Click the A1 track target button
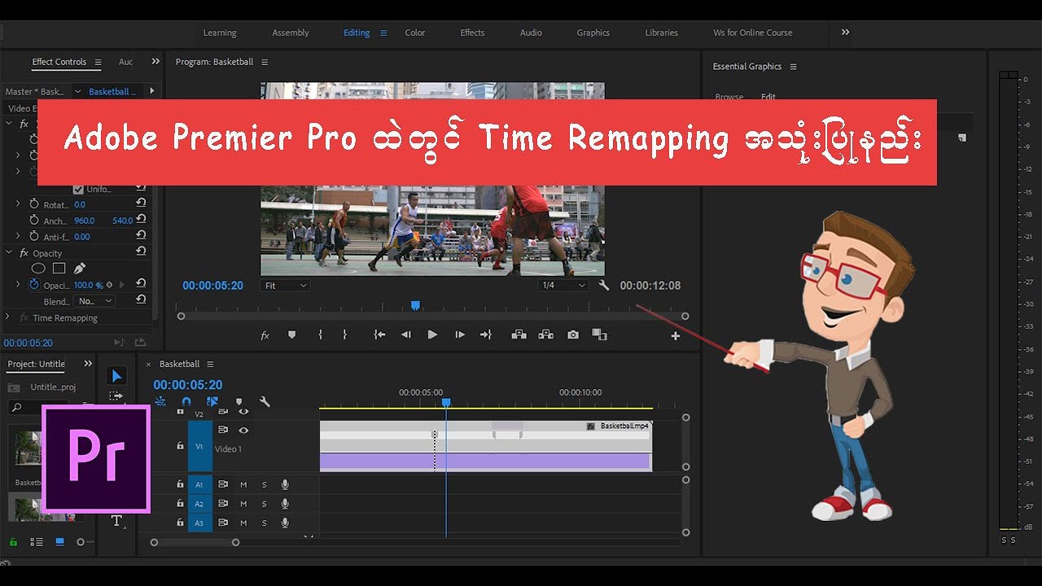The height and width of the screenshot is (586, 1042). pyautogui.click(x=199, y=484)
